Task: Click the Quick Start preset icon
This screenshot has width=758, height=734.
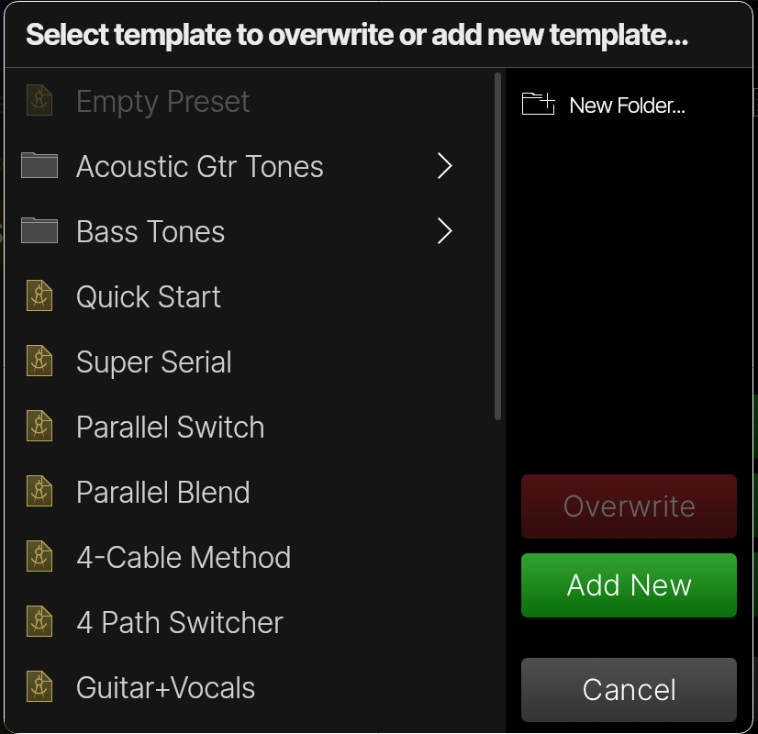Action: pyautogui.click(x=39, y=297)
